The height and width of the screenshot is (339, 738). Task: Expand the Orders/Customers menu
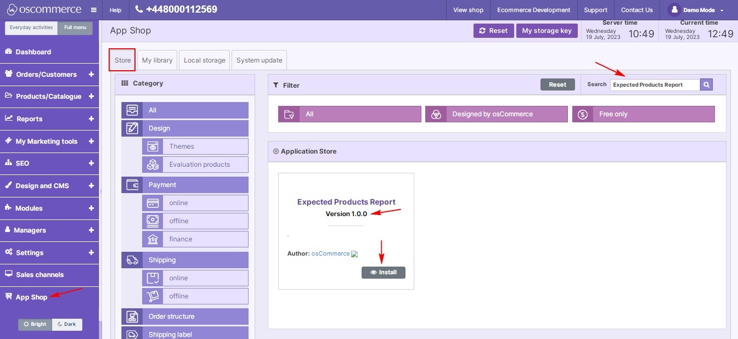91,74
